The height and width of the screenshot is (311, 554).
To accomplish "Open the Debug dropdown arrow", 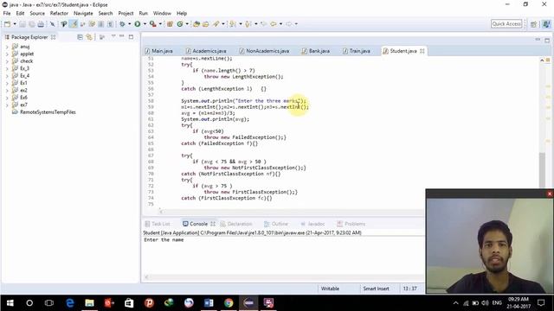I will coord(130,24).
